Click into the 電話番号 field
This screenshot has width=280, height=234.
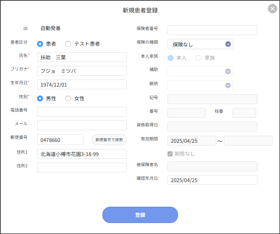click(82, 112)
